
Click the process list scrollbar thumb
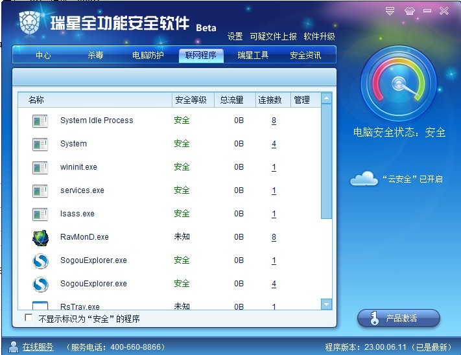click(x=326, y=161)
